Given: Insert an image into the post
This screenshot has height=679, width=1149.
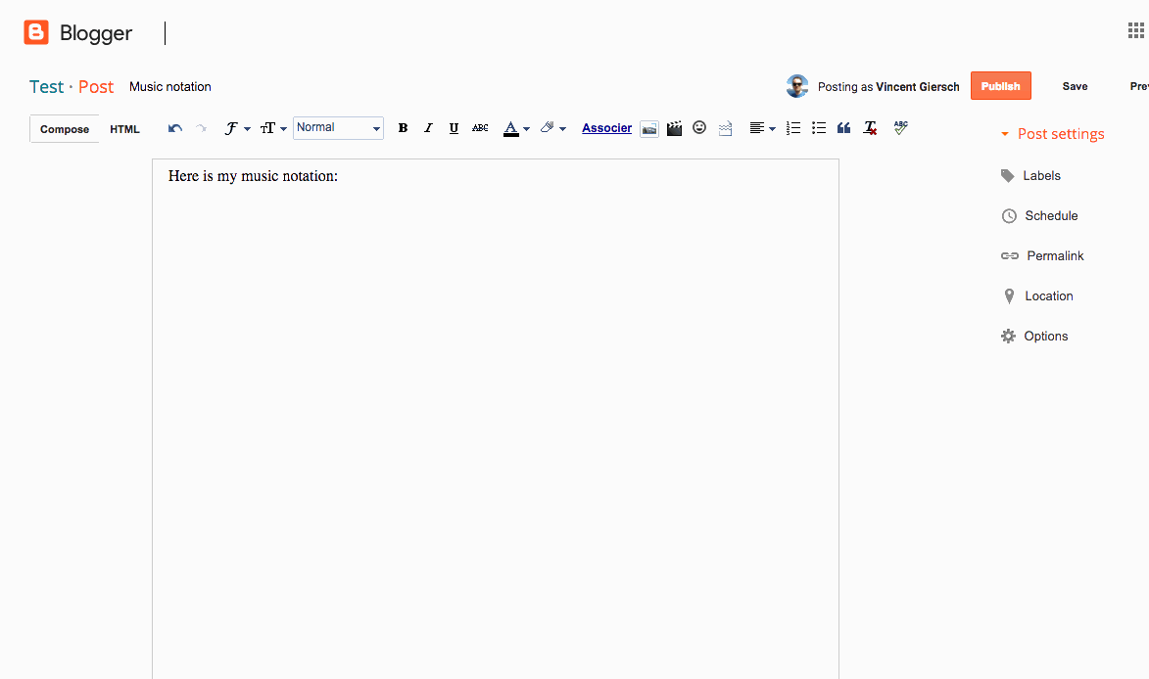Looking at the screenshot, I should pyautogui.click(x=649, y=128).
